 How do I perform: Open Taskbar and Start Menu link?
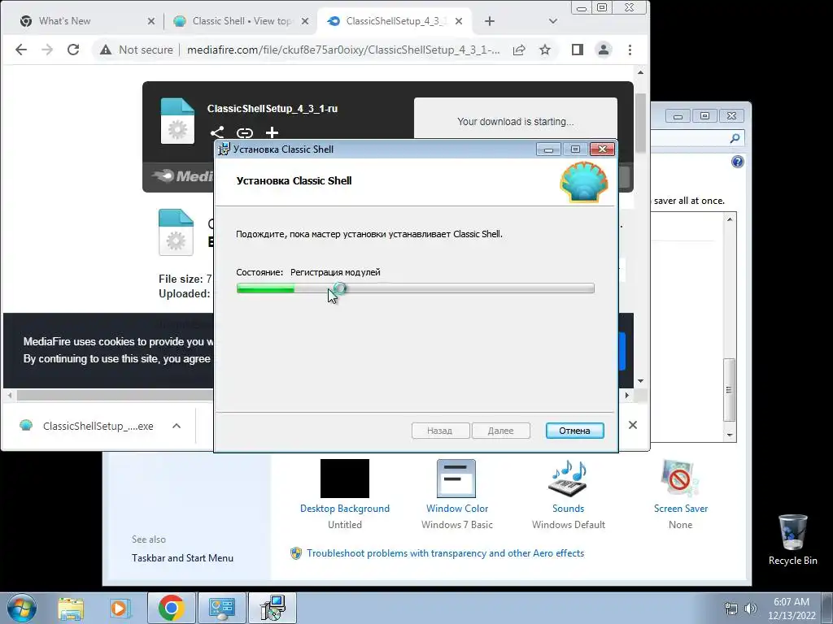[x=182, y=558]
